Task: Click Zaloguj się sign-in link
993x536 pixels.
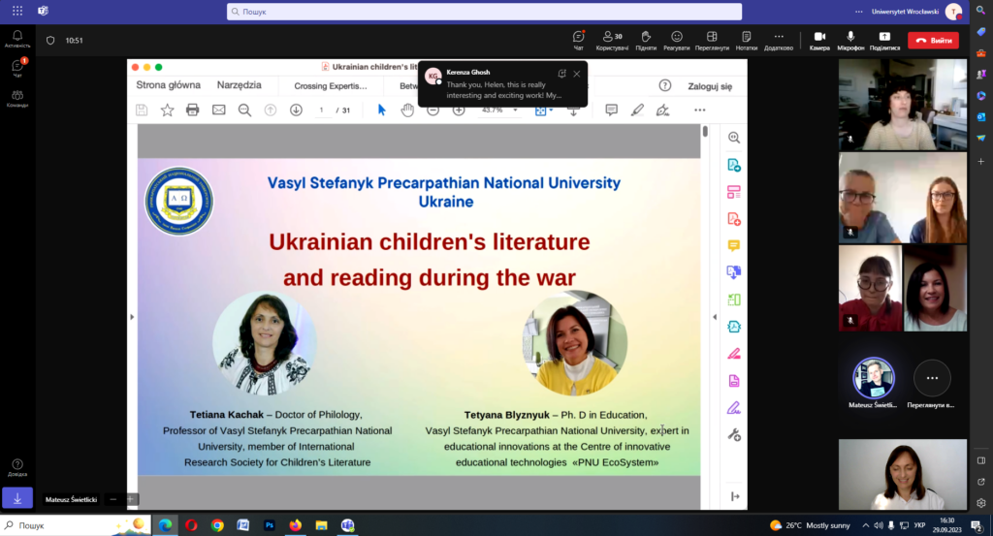Action: (x=710, y=86)
